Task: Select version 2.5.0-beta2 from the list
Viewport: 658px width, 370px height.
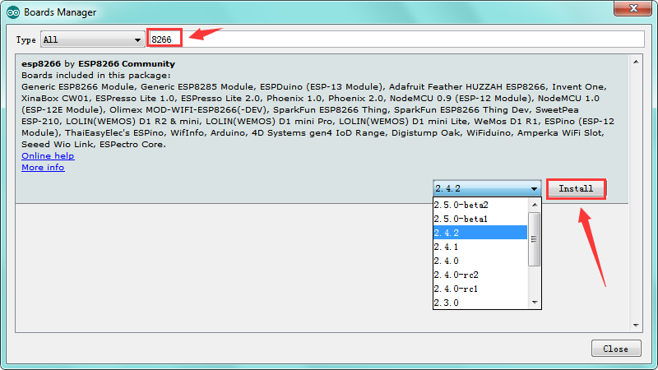Action: click(x=480, y=205)
